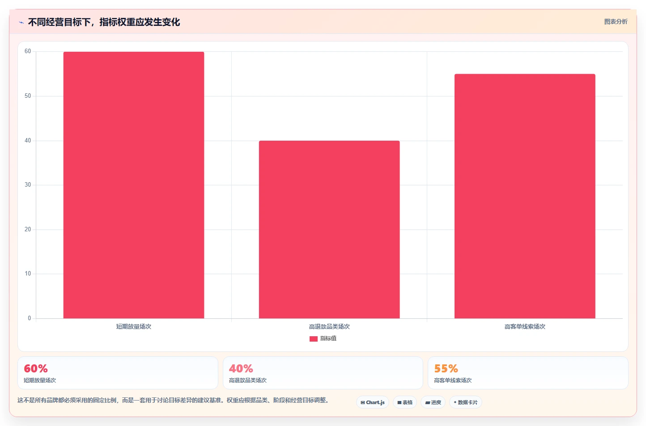The image size is (646, 426).
Task: Click the 高客单线索场次 bar in chart
Action: pos(525,196)
